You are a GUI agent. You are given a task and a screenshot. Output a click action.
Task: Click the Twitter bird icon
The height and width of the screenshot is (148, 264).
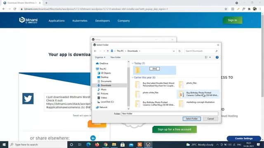28,99
